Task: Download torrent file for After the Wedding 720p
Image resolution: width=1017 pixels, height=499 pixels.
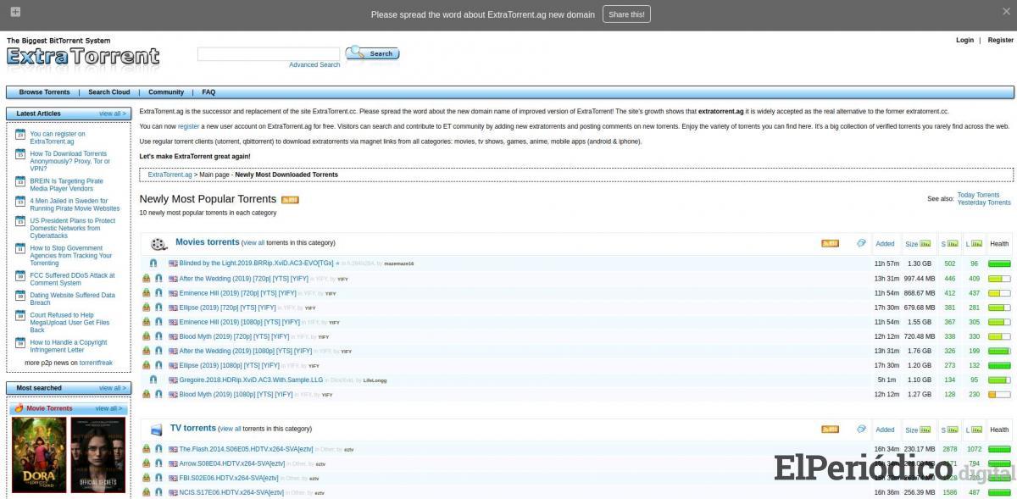Action: pos(146,278)
